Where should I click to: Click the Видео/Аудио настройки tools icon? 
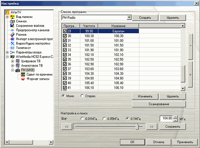tap(13, 44)
